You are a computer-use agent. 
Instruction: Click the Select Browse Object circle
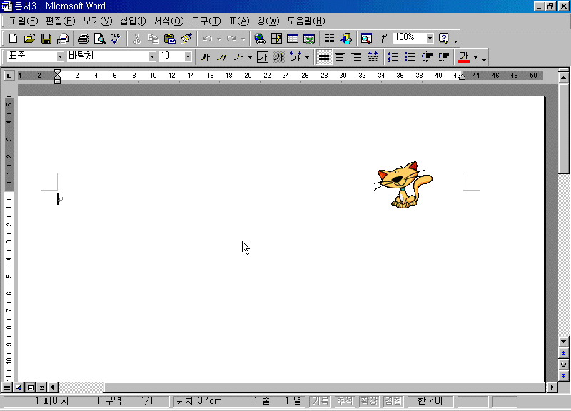pos(563,365)
